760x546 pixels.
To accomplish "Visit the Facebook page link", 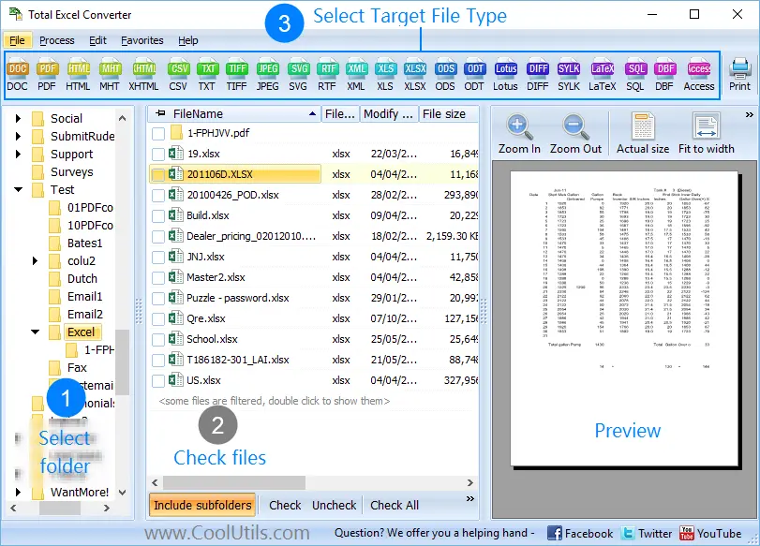I will 580,532.
